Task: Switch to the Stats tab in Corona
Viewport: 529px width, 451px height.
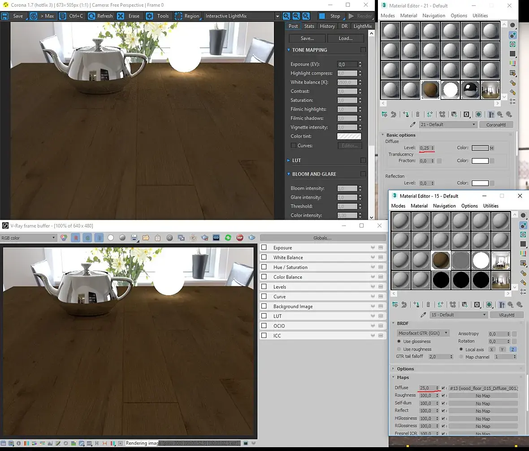Action: click(309, 26)
